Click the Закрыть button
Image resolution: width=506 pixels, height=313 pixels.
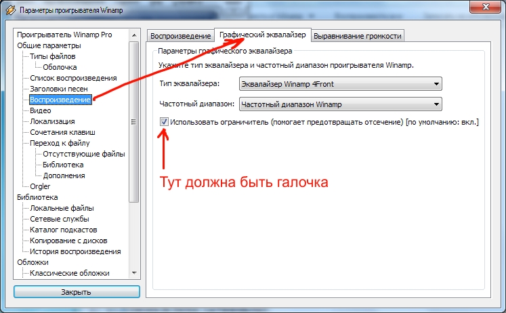pos(77,292)
